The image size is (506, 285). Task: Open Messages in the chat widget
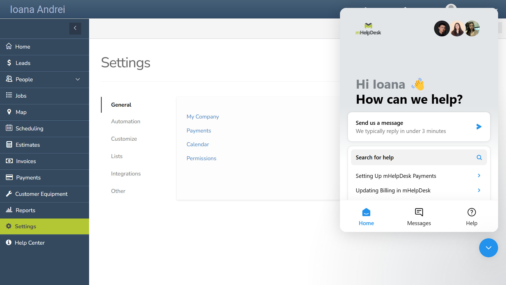click(x=419, y=216)
